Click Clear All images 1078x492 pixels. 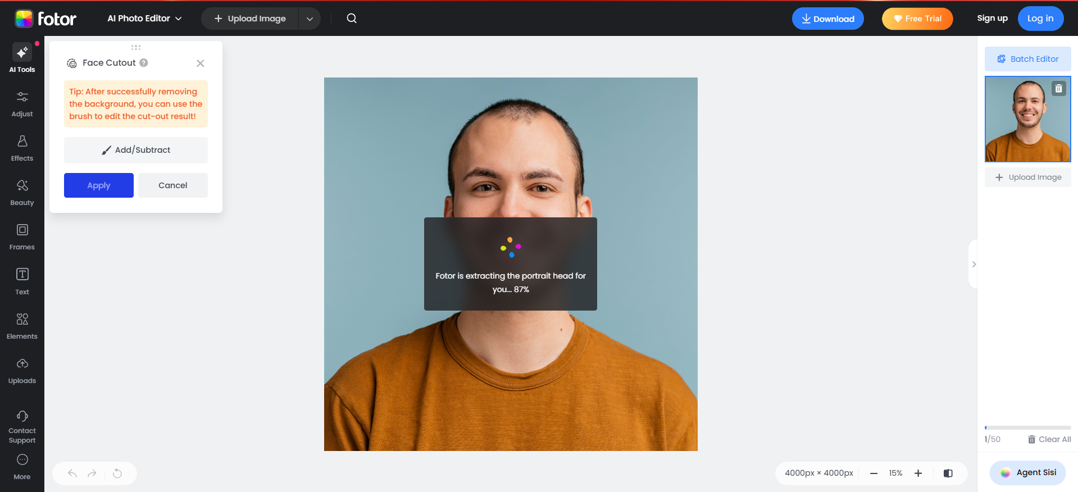point(1049,439)
